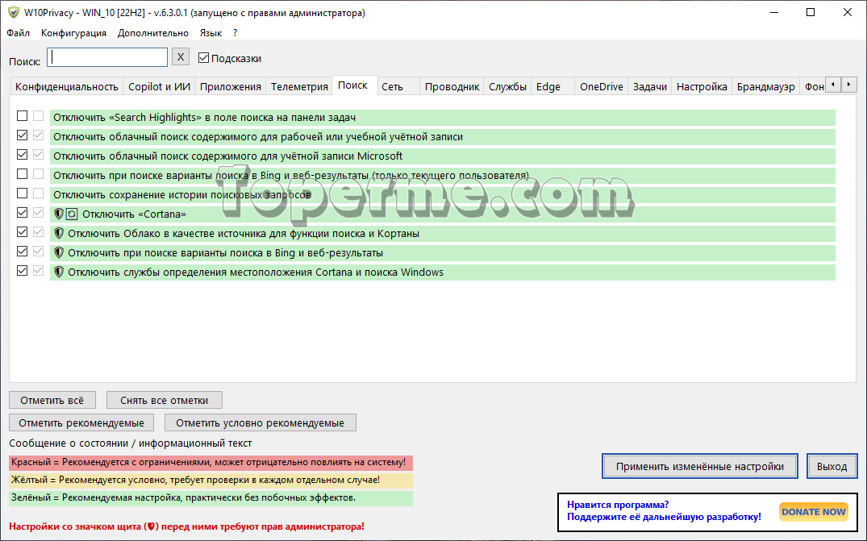Switch to the Брандмауэр tab
The width and height of the screenshot is (867, 541).
point(766,87)
